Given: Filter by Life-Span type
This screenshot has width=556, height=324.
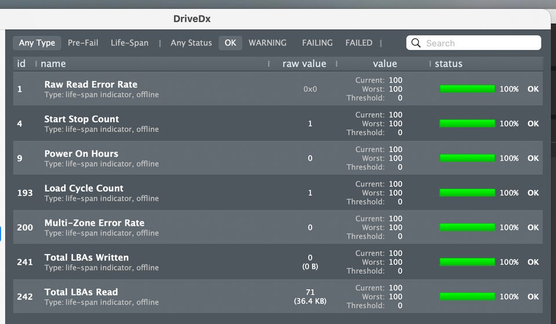Looking at the screenshot, I should pos(129,43).
